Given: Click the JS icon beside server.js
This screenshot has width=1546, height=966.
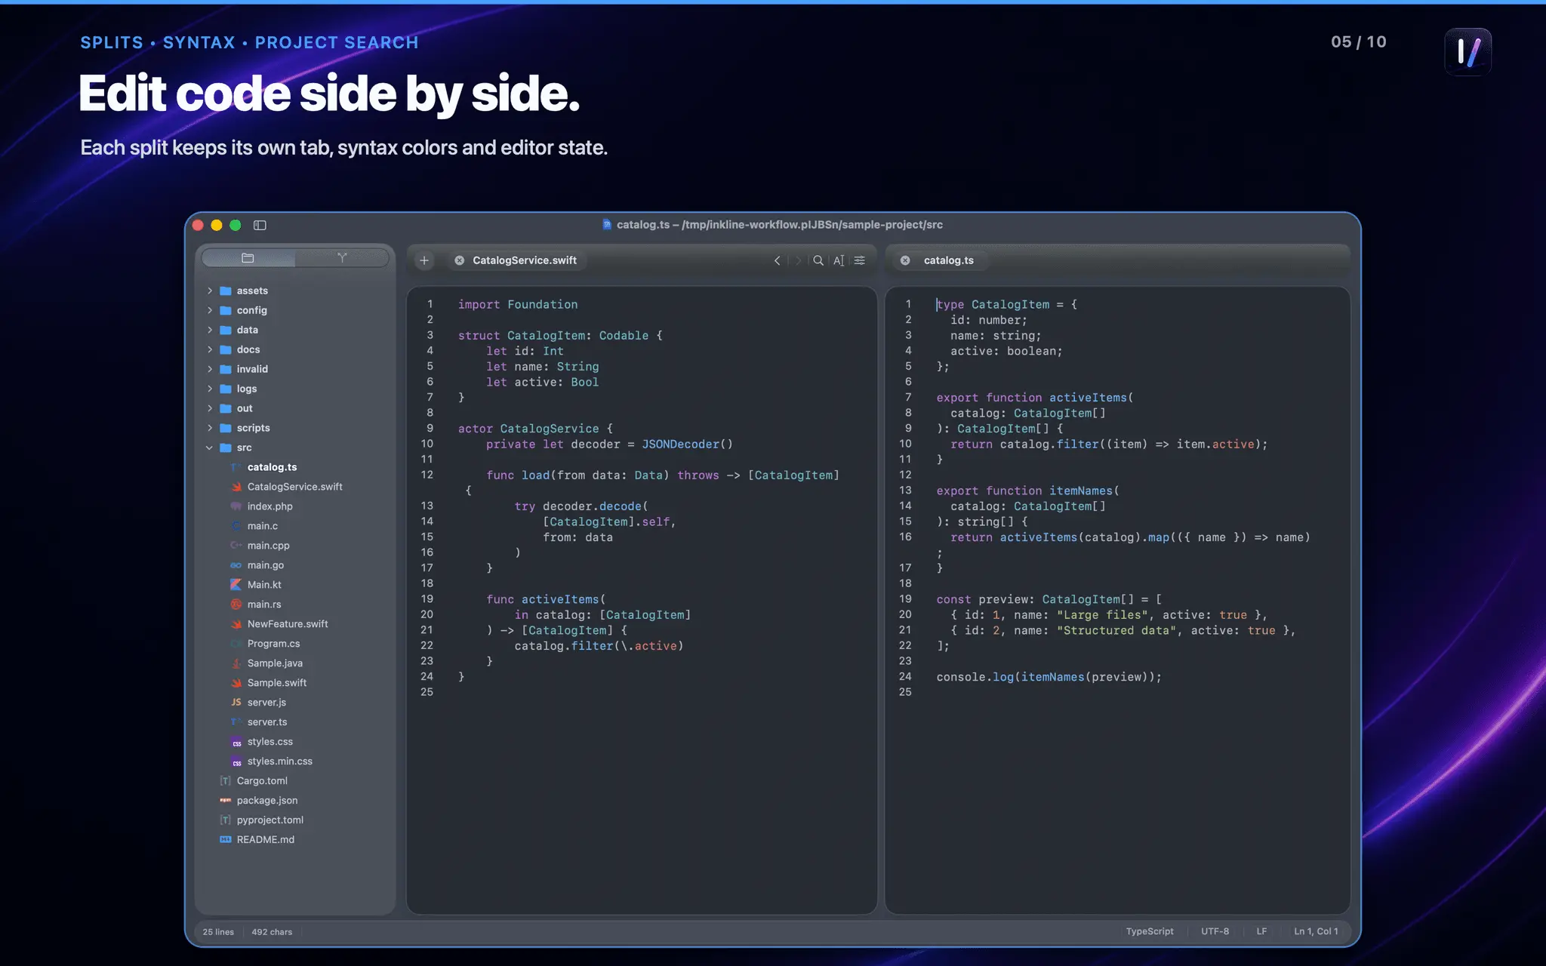Looking at the screenshot, I should (236, 703).
